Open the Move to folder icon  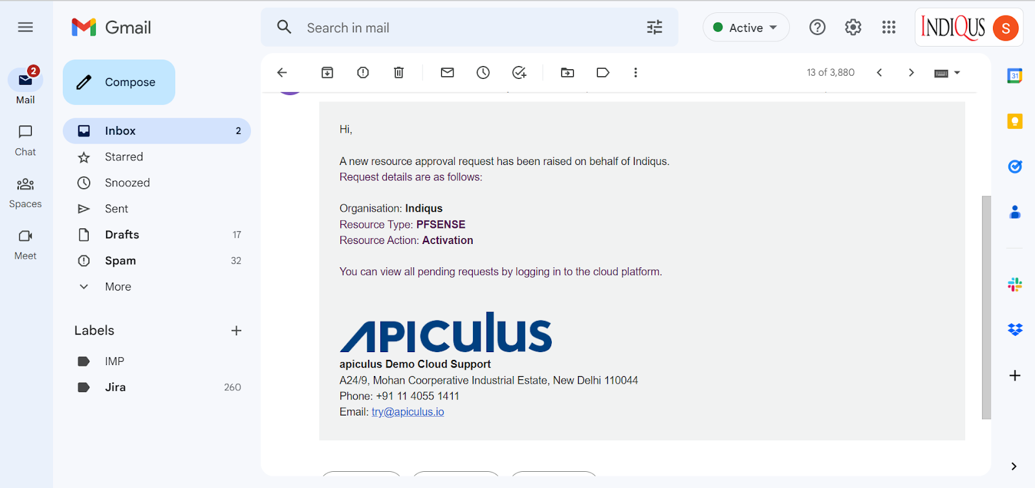click(567, 72)
